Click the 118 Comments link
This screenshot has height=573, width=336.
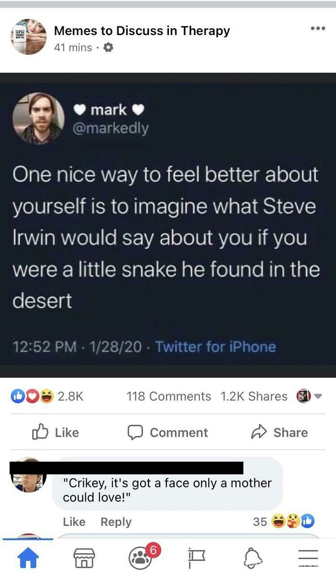click(169, 396)
